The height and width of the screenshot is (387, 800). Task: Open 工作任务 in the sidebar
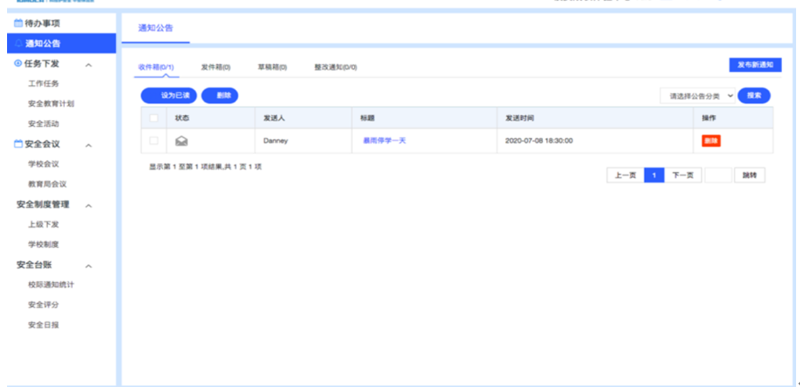[43, 84]
